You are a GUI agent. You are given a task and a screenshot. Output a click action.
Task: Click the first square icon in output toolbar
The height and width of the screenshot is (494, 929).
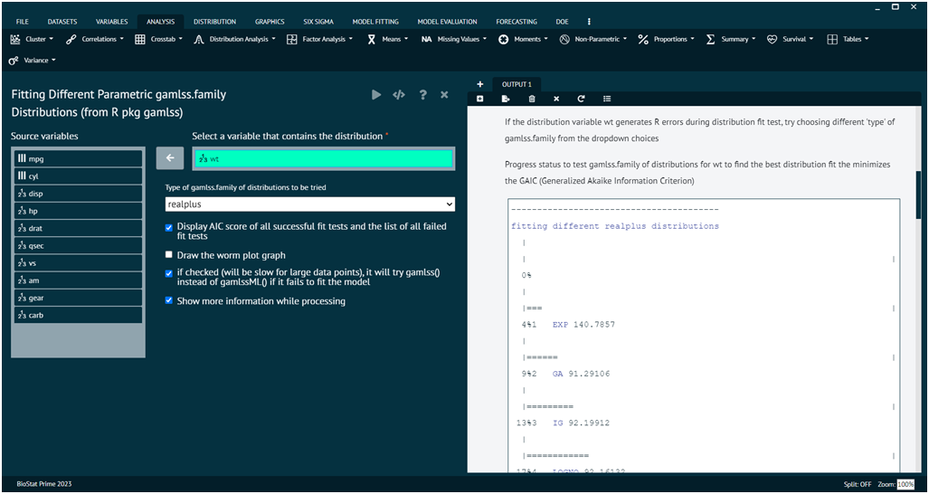point(480,99)
